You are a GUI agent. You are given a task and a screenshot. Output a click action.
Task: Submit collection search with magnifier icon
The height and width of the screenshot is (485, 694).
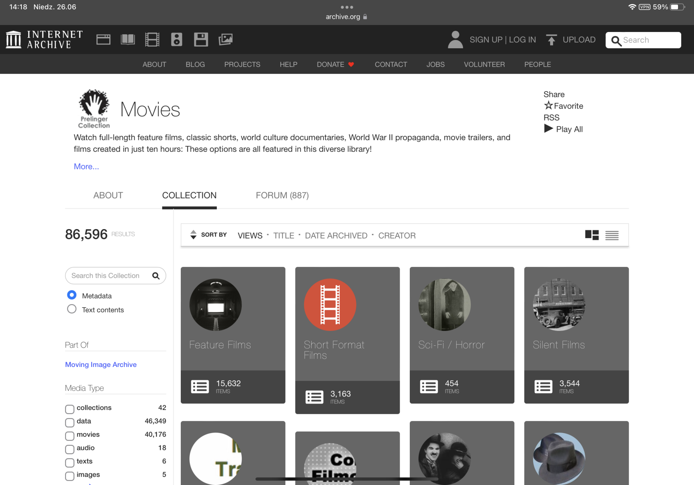(156, 276)
